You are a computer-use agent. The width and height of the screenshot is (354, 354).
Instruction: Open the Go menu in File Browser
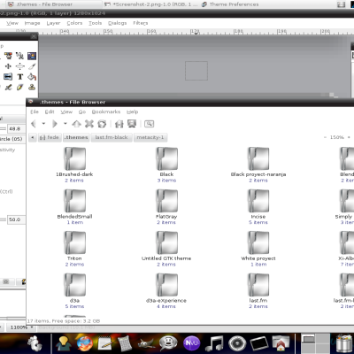coord(82,112)
